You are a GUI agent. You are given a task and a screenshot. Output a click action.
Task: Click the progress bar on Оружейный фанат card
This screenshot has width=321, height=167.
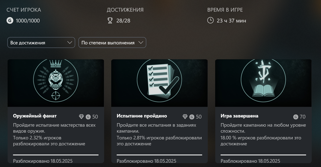(56, 155)
